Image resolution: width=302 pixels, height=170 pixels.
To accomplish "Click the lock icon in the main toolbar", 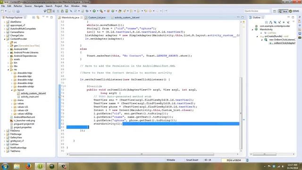I will click(62, 11).
